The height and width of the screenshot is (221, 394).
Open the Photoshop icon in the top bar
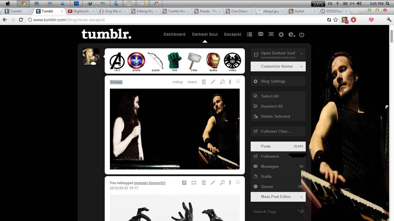(x=76, y=4)
